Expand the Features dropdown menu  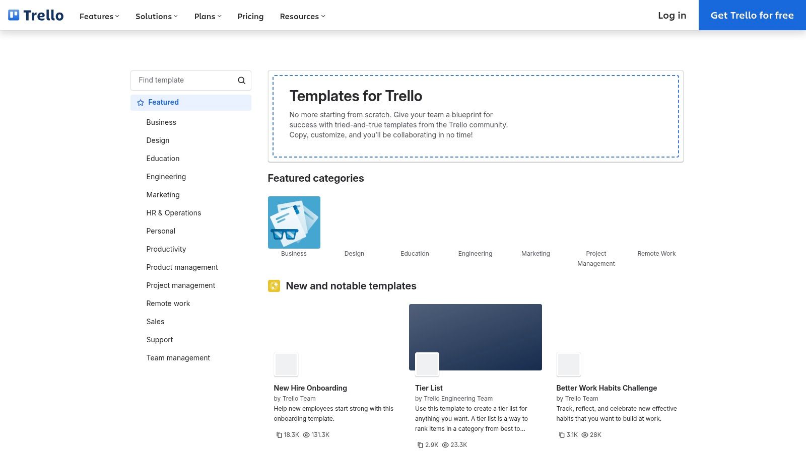99,16
